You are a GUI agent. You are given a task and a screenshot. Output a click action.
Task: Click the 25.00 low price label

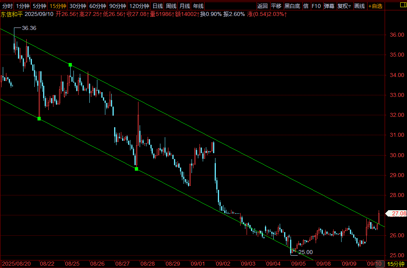click(x=306, y=252)
